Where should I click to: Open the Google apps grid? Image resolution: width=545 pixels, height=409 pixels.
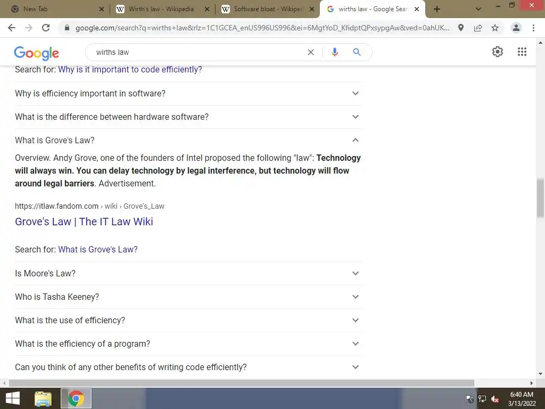(x=522, y=52)
